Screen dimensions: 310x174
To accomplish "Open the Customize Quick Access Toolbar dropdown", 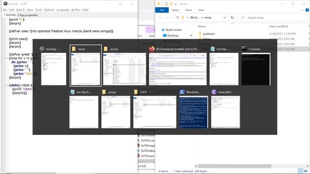I will click(175, 4).
